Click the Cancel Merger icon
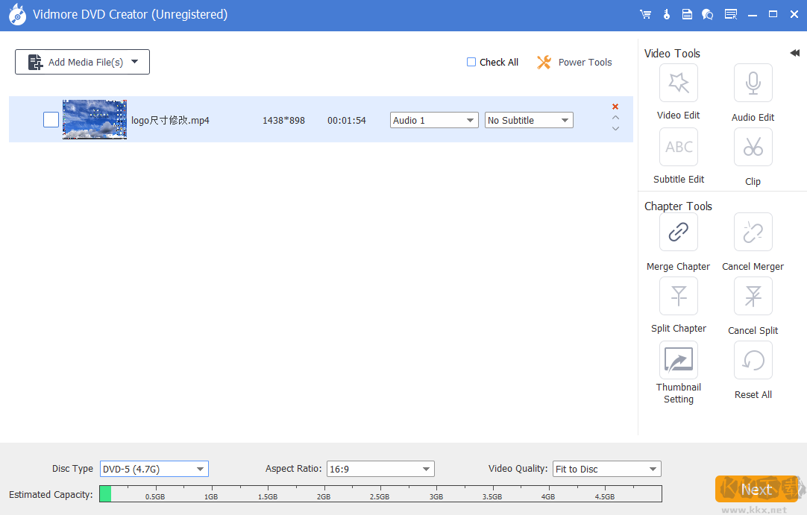807x515 pixels. (753, 232)
